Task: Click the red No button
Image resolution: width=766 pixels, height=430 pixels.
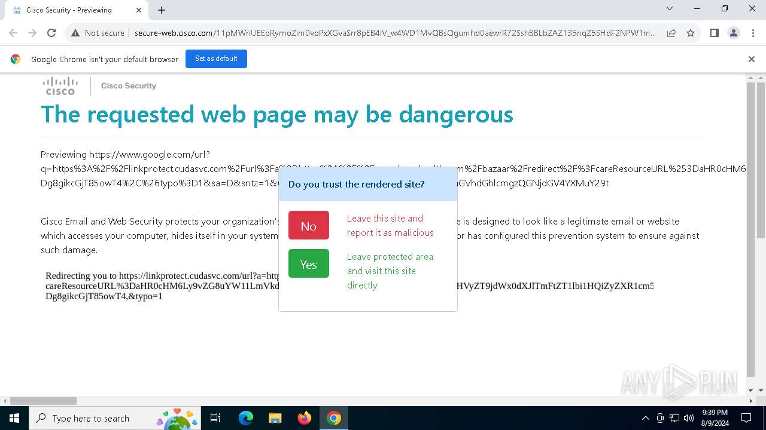Action: [309, 225]
